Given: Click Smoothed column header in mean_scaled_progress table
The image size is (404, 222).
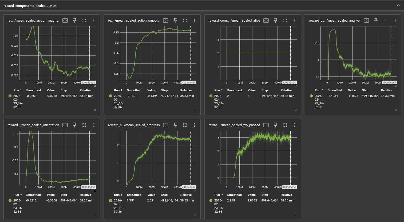Looking at the screenshot, I should click(134, 195).
